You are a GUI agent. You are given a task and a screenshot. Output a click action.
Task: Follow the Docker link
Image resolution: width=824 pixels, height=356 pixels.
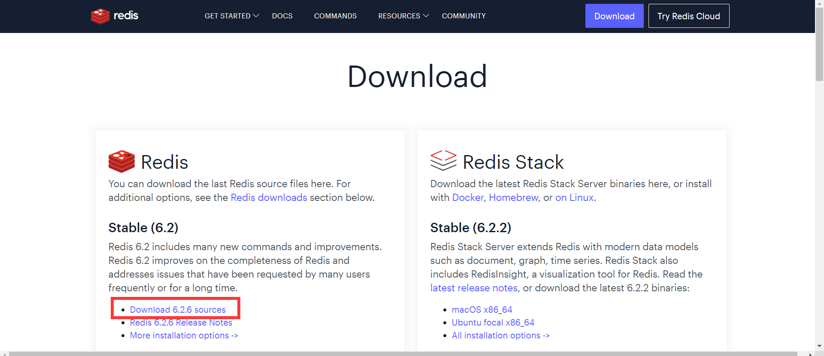point(468,197)
